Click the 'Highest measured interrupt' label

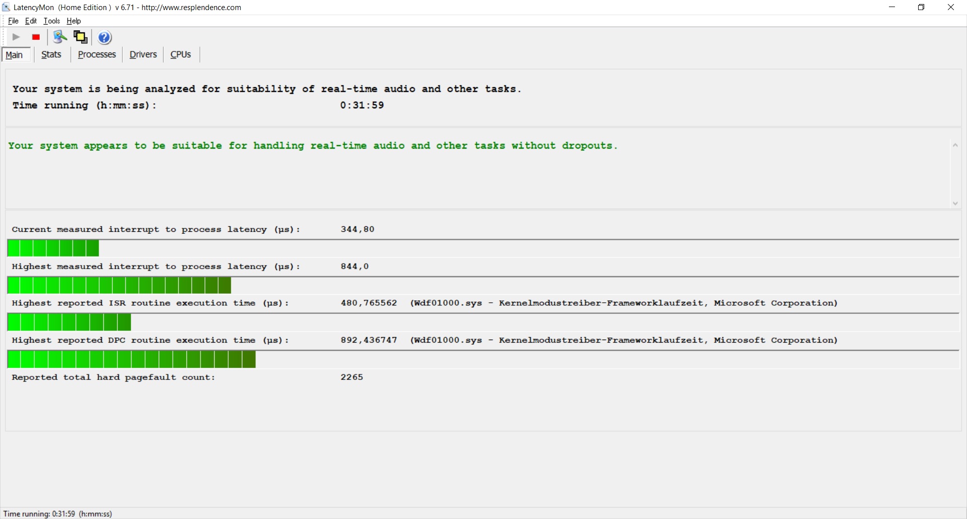tap(156, 267)
